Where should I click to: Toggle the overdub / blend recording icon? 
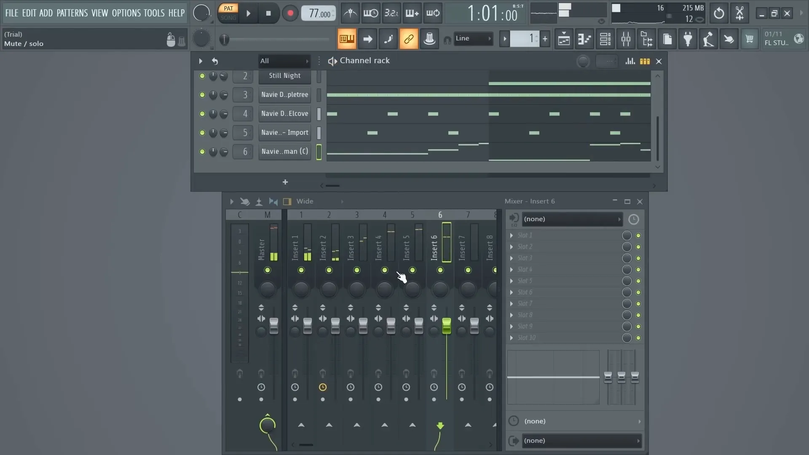point(412,13)
